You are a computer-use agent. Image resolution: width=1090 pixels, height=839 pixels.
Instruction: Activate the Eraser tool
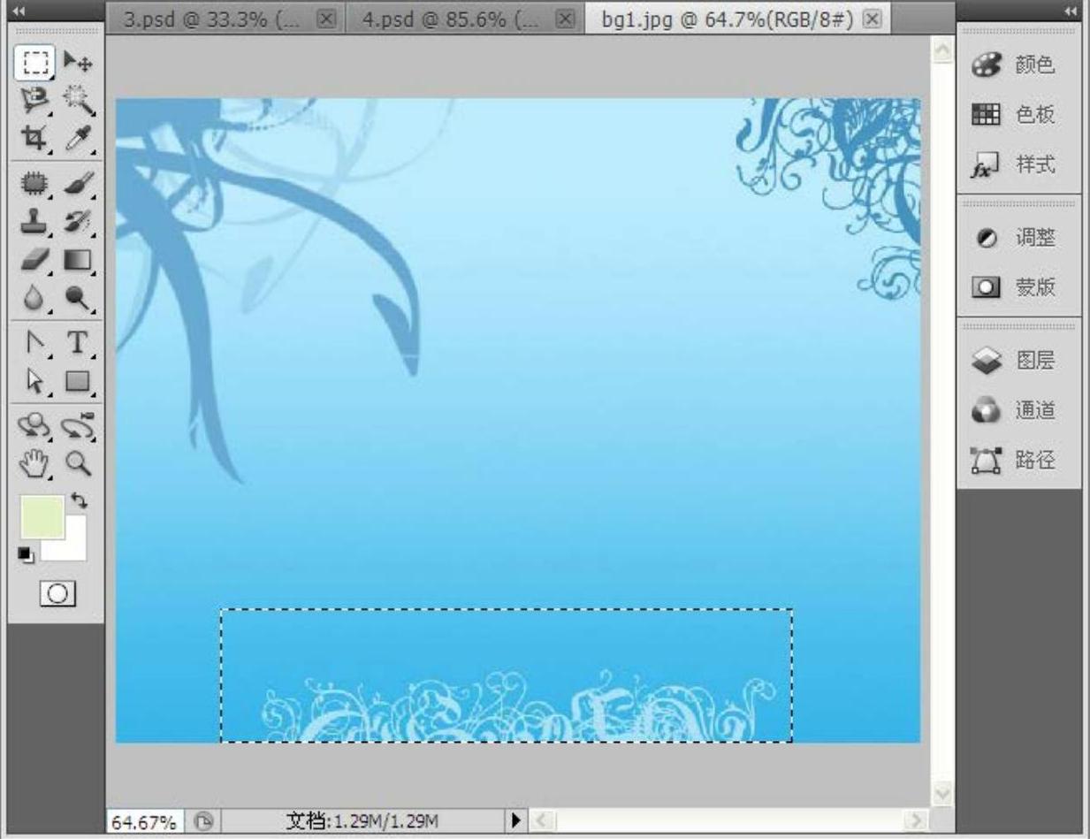pyautogui.click(x=35, y=261)
